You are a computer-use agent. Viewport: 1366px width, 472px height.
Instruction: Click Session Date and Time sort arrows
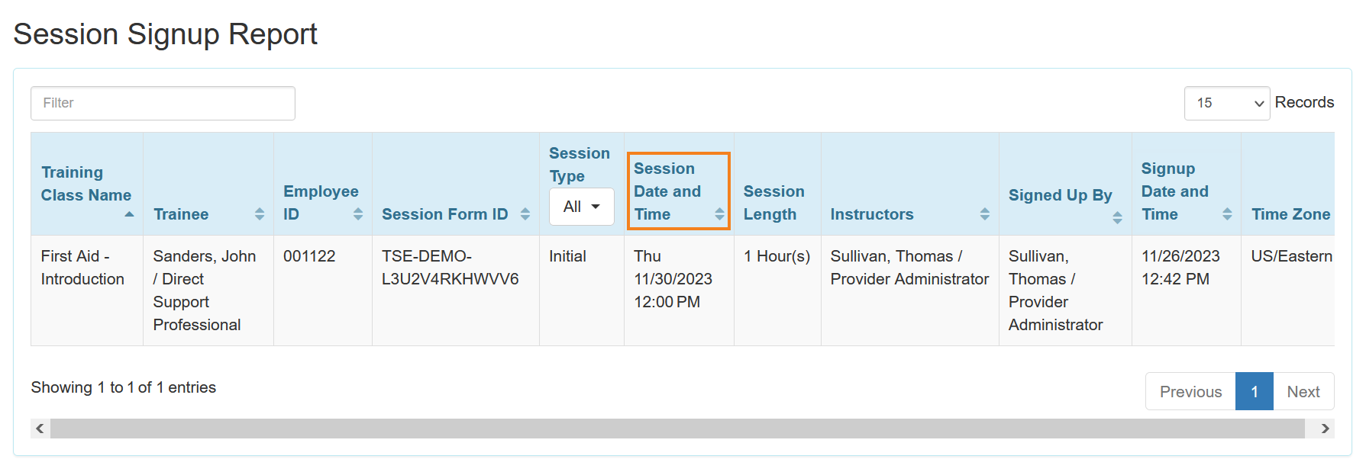pyautogui.click(x=719, y=214)
